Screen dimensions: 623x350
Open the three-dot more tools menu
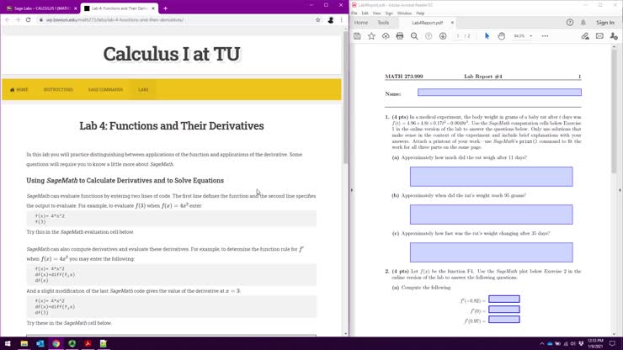(545, 36)
